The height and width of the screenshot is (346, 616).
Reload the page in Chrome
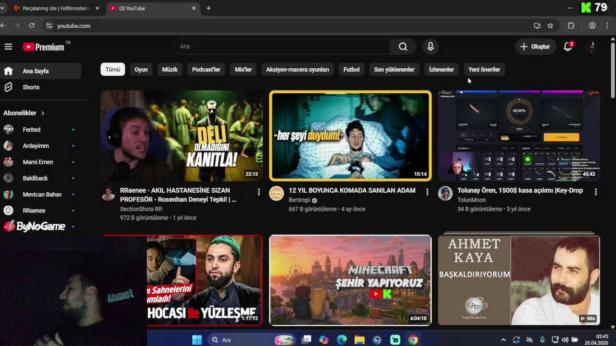[32, 25]
